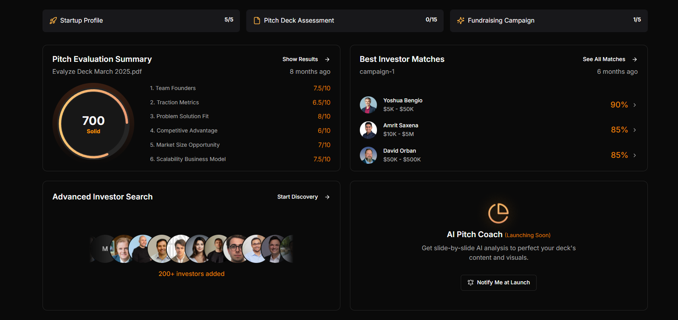Screen dimensions: 678x320
Task: Click the AI Pitch Coach pie chart icon
Action: click(x=498, y=213)
